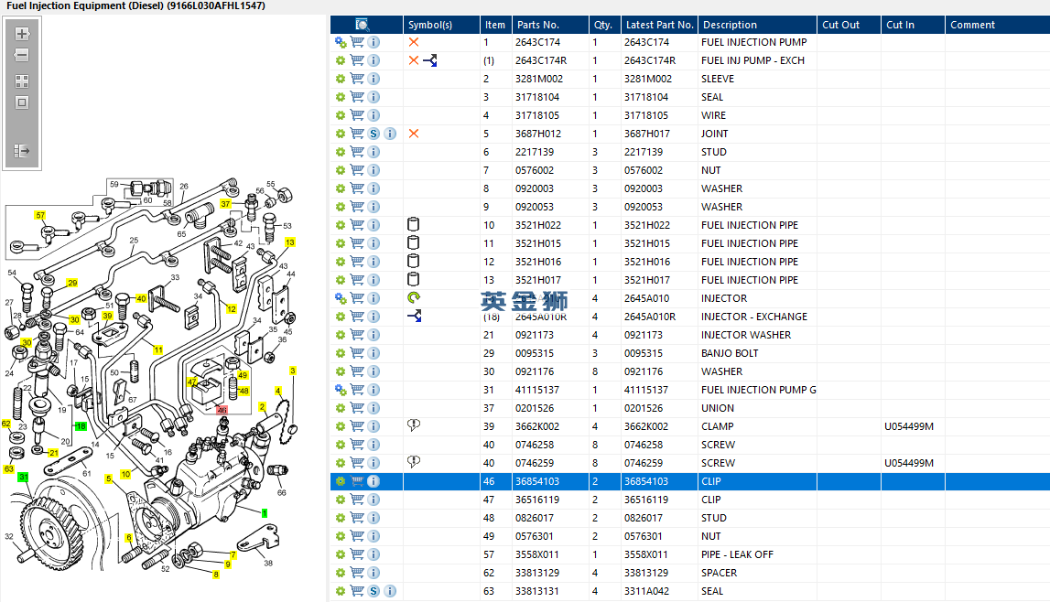
Task: Fit the diagram to the window
Action: 22,102
